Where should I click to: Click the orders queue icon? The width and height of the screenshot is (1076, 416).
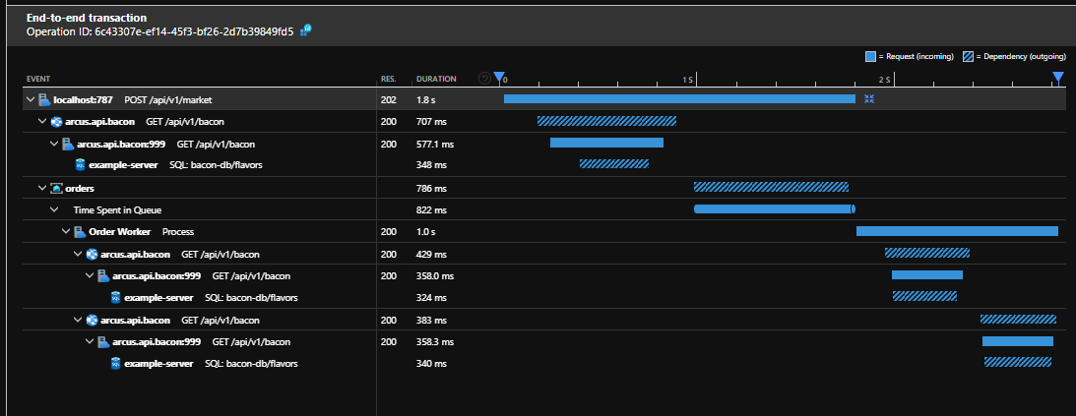(x=56, y=188)
